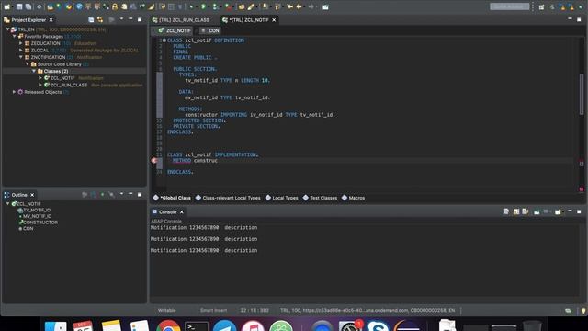
Task: Click the Save icon in main toolbar
Action: [x=19, y=6]
